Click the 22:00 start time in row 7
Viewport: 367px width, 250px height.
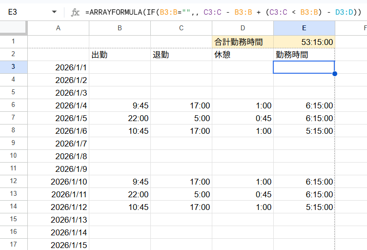tap(120, 118)
